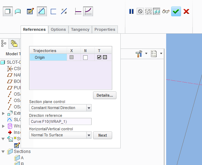Toggle the N checkbox for Origin trajectory
Screen dimensions: 202x165
[85, 57]
